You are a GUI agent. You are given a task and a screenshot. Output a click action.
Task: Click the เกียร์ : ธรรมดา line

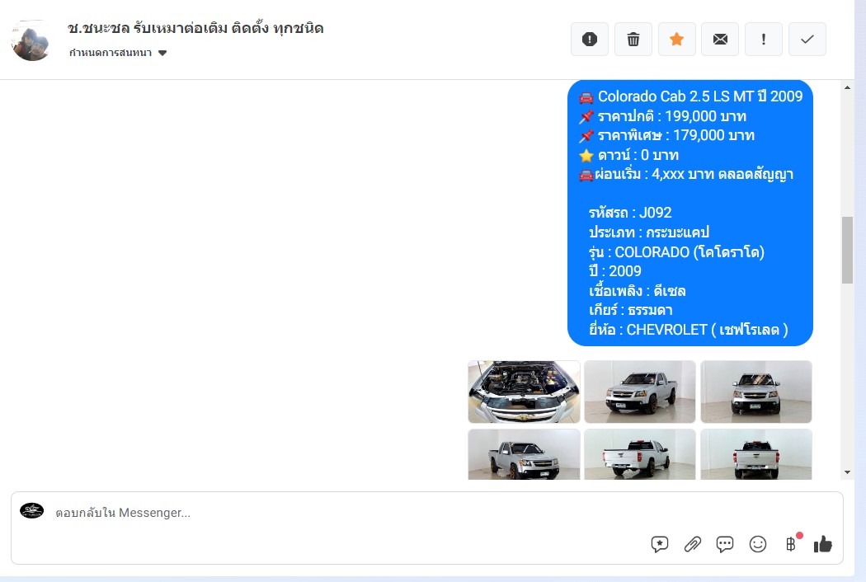click(x=630, y=310)
